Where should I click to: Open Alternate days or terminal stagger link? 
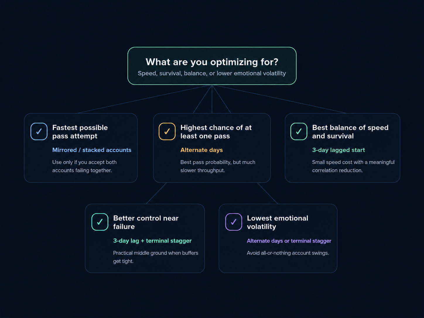(x=289, y=241)
